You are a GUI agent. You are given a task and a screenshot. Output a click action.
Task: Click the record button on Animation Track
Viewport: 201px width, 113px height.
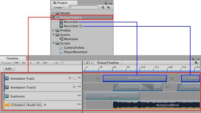(70, 78)
